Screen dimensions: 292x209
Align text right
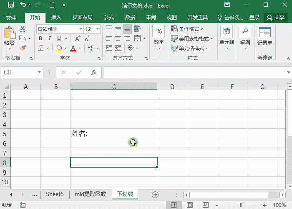click(x=127, y=38)
